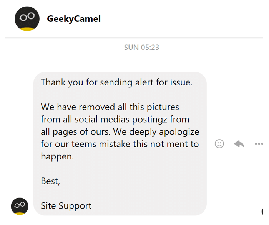Click the 'all pages of ours' text
The height and width of the screenshot is (225, 269).
[75, 132]
